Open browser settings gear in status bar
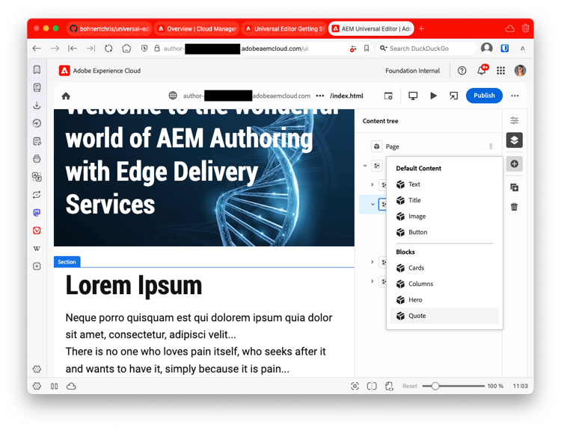This screenshot has height=430, width=561. [x=37, y=386]
